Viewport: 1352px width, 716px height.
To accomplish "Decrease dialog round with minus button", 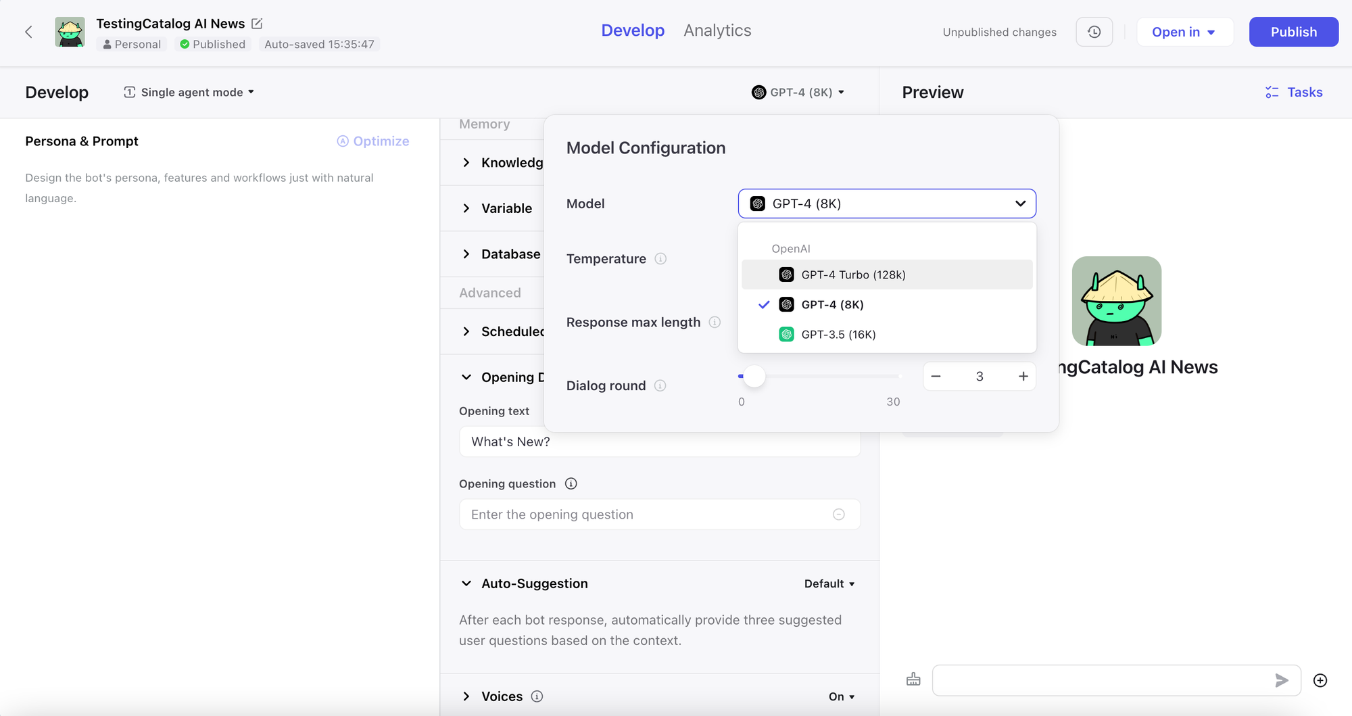I will coord(936,377).
